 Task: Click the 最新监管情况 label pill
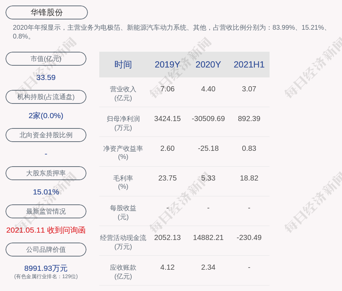click(46, 211)
